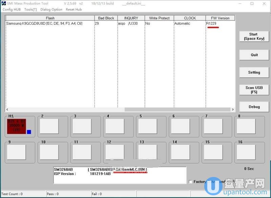Screen dimensions: 271x198
Task: Select port slot number 9
Action: 17,152
